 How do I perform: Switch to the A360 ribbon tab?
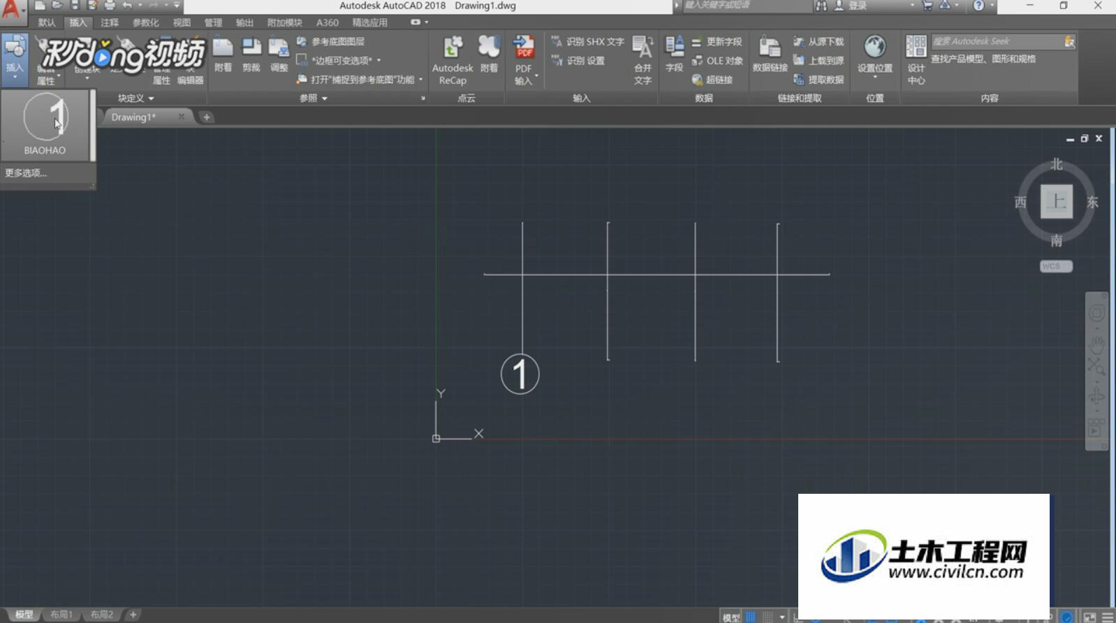point(328,22)
